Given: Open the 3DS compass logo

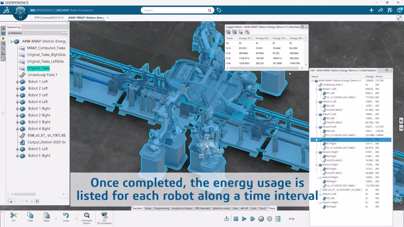Looking at the screenshot, I should click(6, 10).
